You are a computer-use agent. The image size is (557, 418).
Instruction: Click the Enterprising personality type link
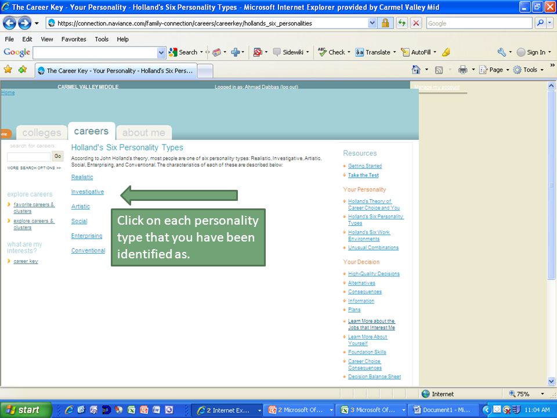pos(86,236)
